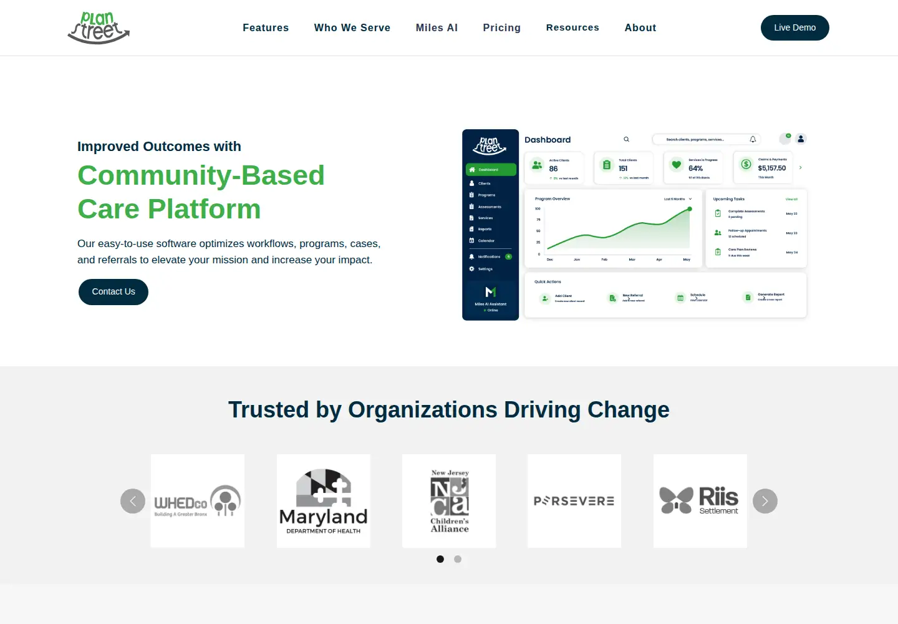Click the Live Demo button
This screenshot has height=624, width=898.
(795, 28)
